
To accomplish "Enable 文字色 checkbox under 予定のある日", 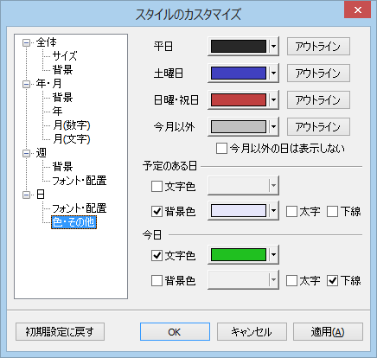I will click(x=157, y=187).
